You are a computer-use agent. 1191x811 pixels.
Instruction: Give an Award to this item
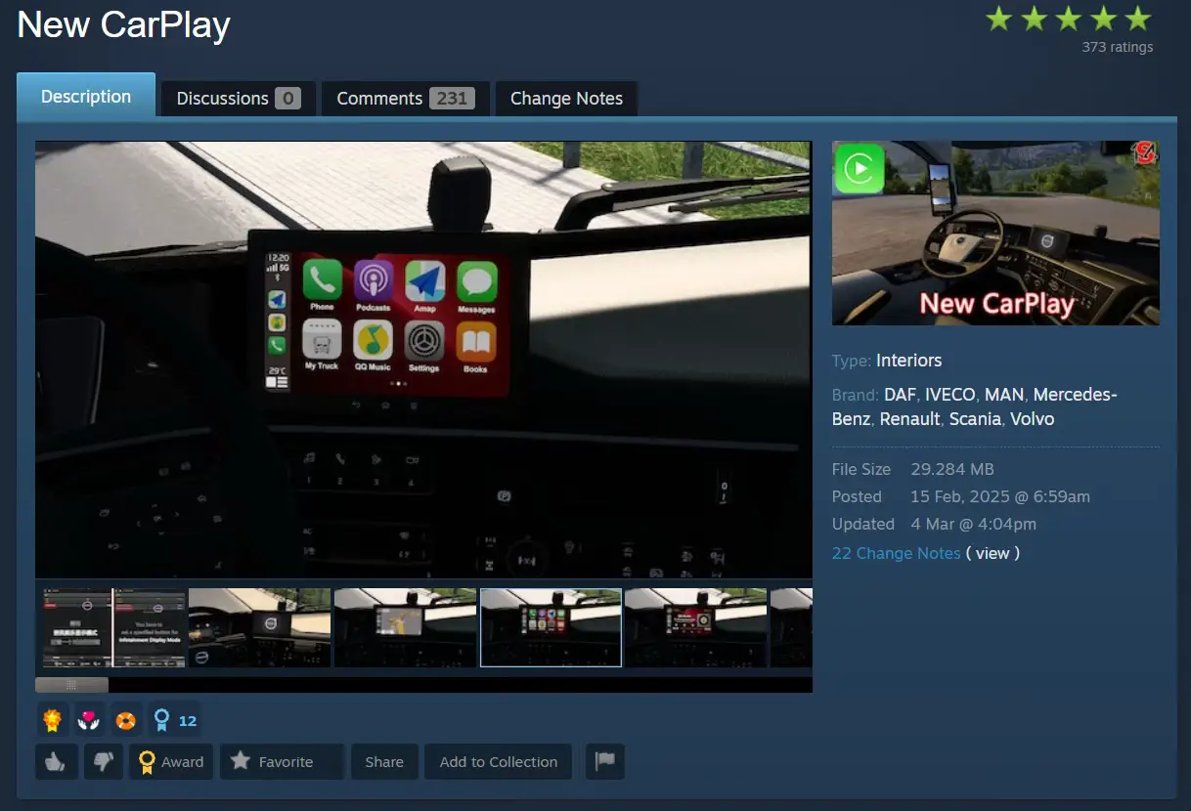point(171,762)
